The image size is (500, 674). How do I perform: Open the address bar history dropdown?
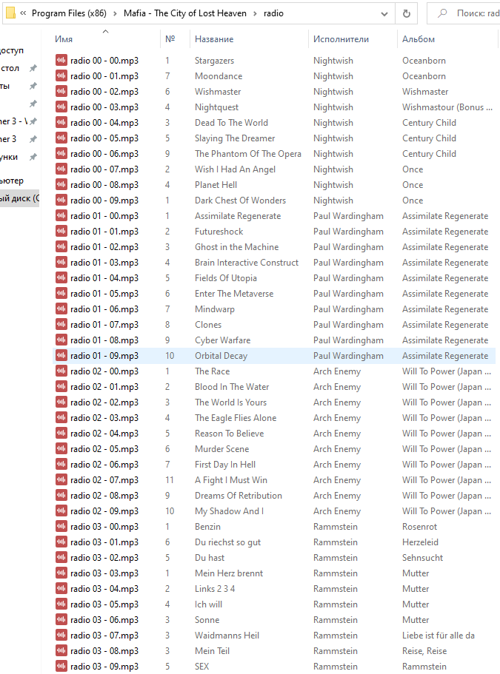(x=384, y=13)
